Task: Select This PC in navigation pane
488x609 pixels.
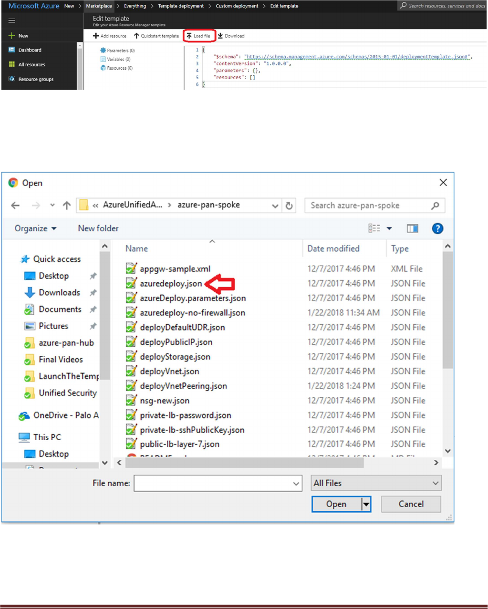Action: click(x=41, y=437)
